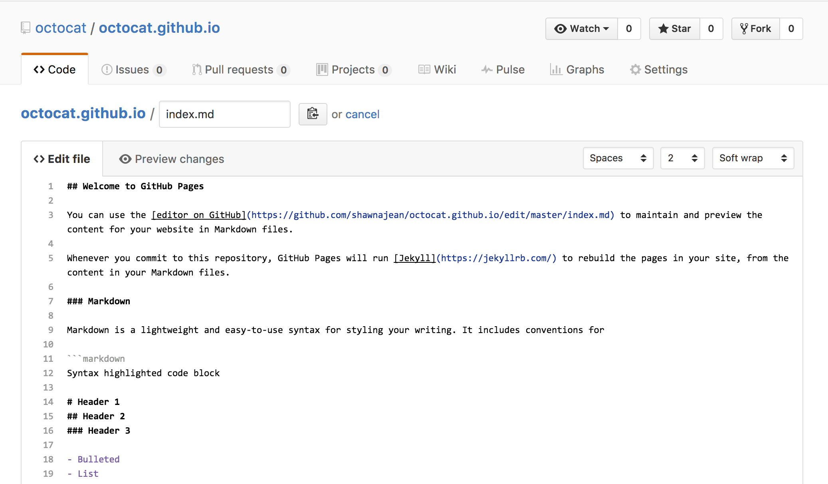Image resolution: width=828 pixels, height=484 pixels.
Task: Click the star icon in the Star button
Action: [x=663, y=29]
